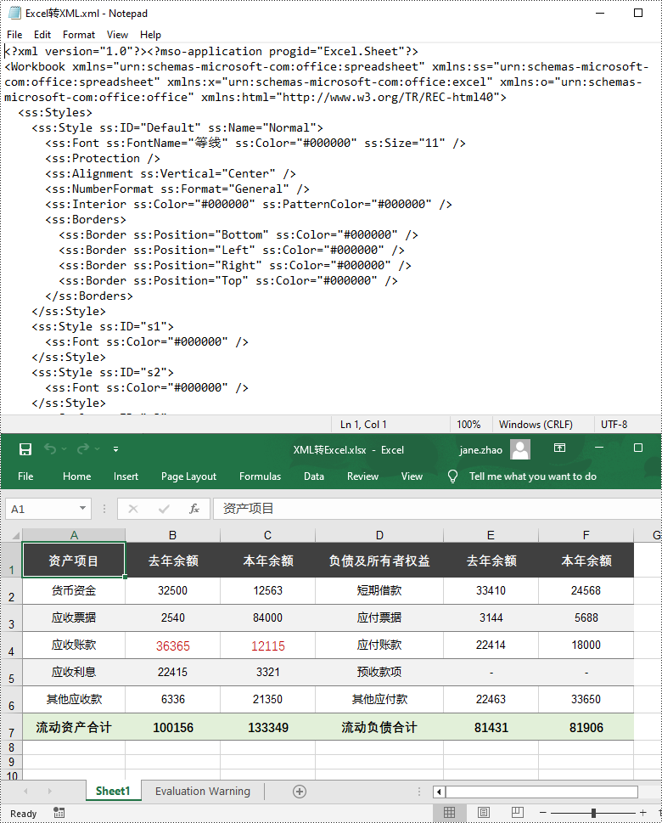Switch to Page Break Preview icon
Viewport: 662px width, 823px height.
coord(517,813)
